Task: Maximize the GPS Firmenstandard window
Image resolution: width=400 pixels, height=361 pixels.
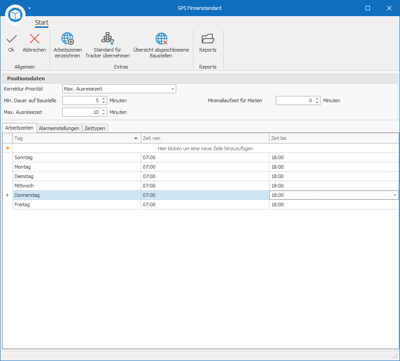Action: pyautogui.click(x=368, y=8)
